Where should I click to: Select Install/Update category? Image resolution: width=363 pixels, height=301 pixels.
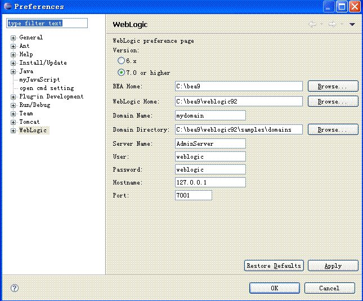(x=43, y=62)
